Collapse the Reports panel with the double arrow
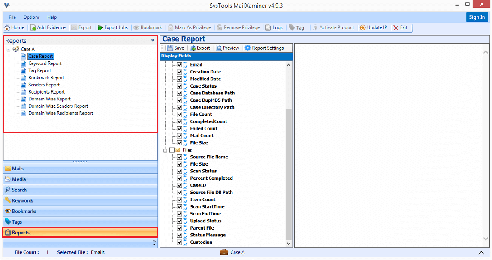492x260 pixels. click(x=153, y=40)
